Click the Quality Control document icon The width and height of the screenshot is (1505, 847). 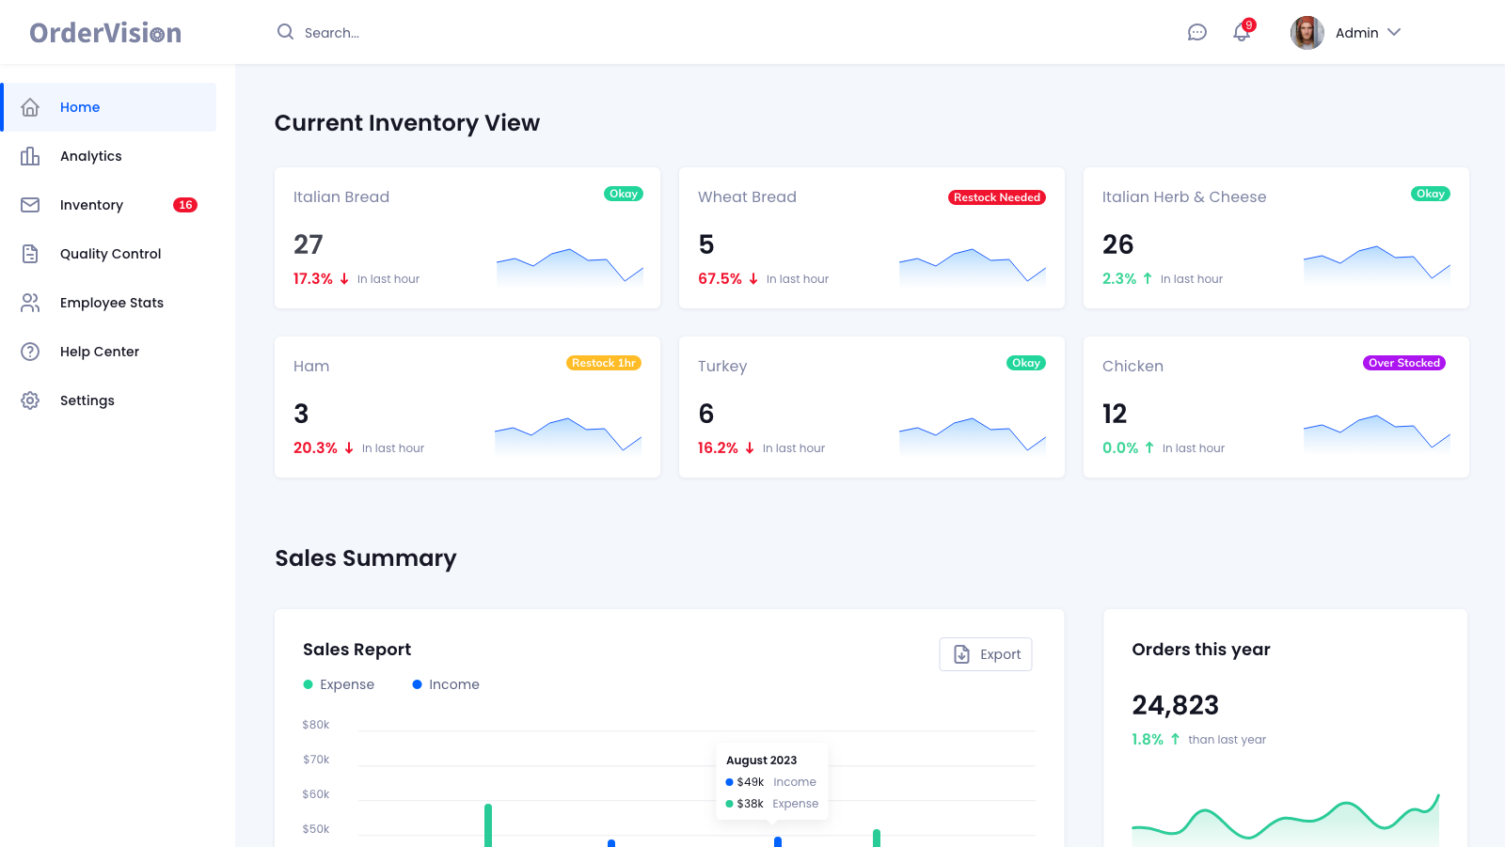click(30, 254)
